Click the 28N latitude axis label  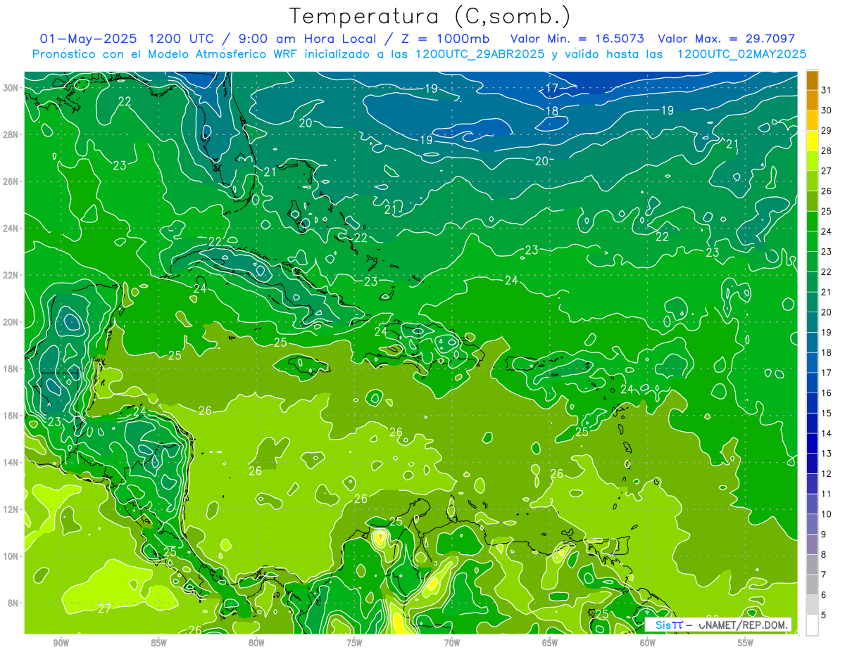click(10, 134)
